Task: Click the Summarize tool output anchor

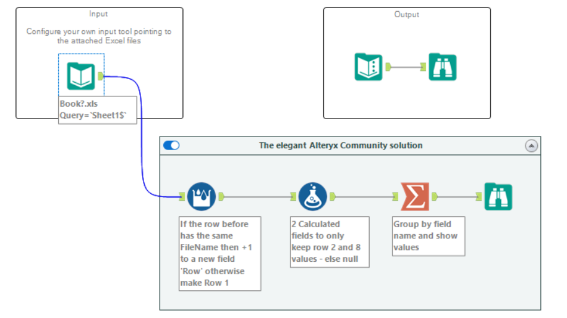Action: click(x=435, y=196)
